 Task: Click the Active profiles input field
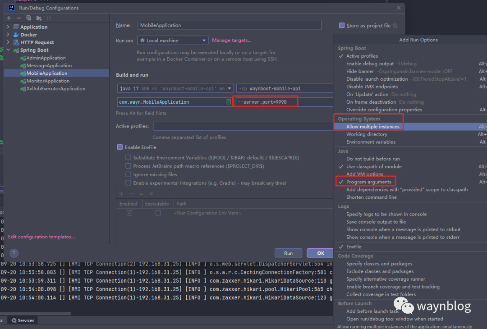tap(243, 126)
